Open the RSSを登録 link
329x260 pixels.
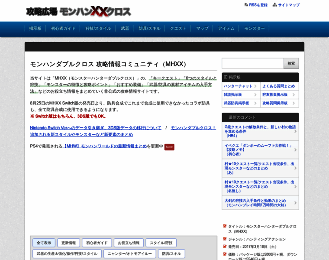(258, 5)
